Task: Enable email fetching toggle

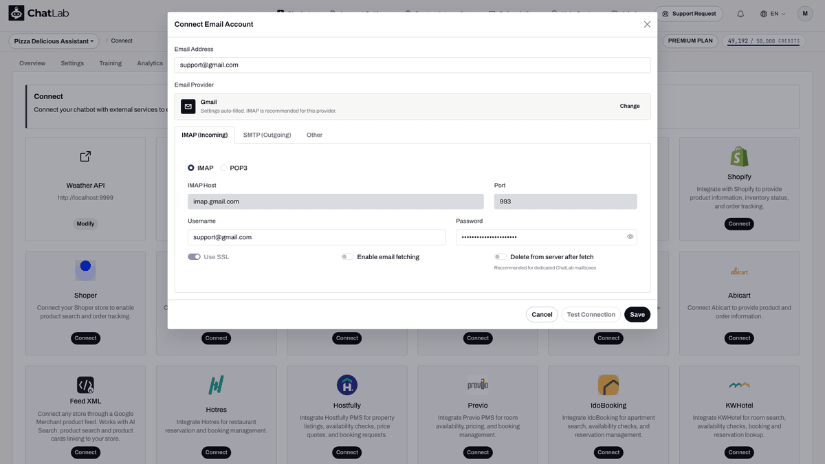Action: (347, 257)
